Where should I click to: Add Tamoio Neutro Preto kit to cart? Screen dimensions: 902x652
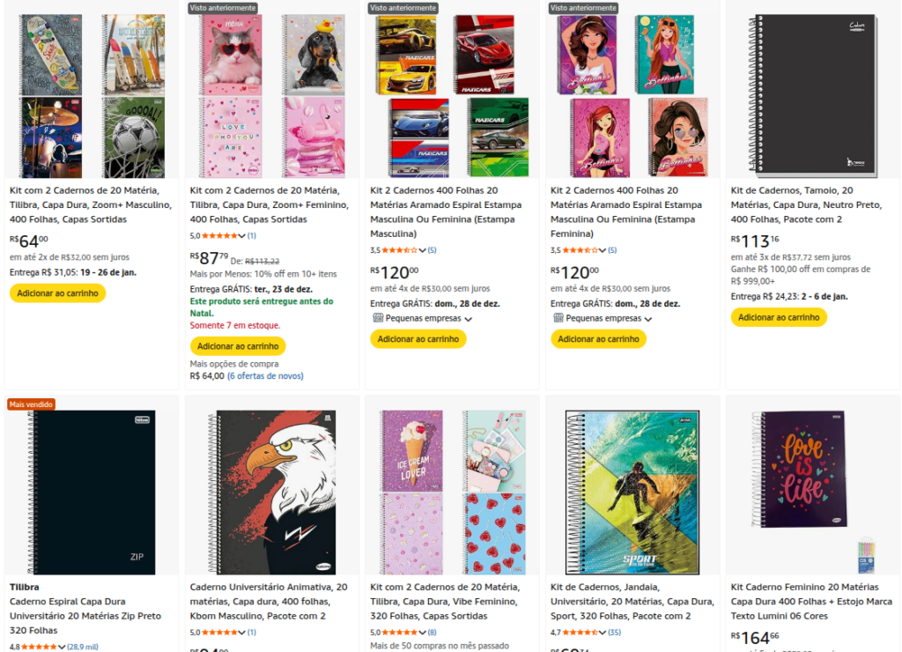point(779,317)
